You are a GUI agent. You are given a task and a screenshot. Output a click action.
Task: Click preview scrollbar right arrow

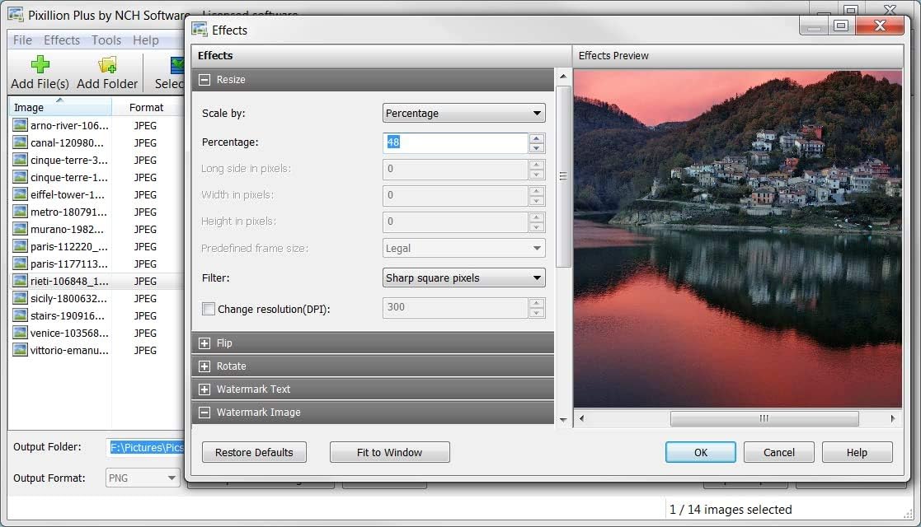coord(893,418)
